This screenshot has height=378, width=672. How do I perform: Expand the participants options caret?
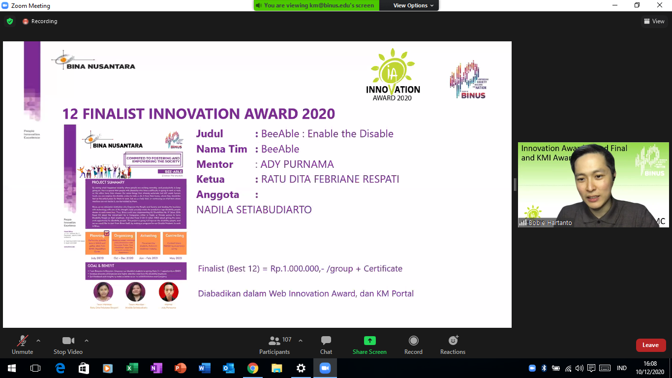(301, 341)
